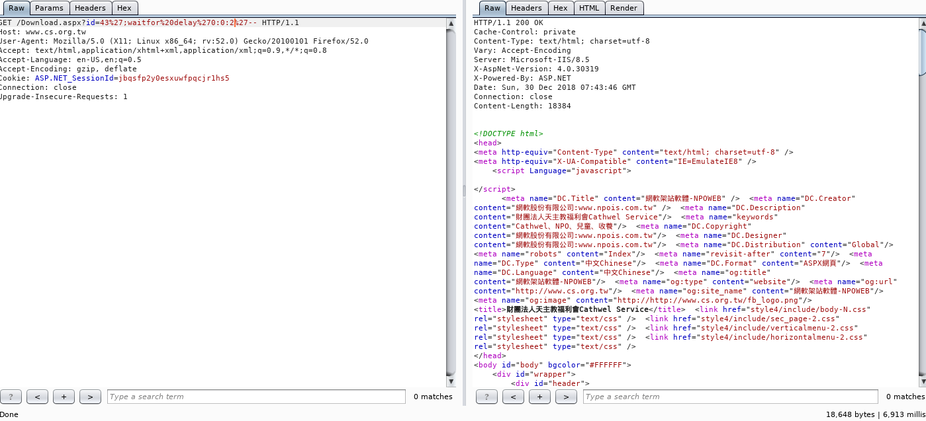The width and height of the screenshot is (926, 421).
Task: Click the Cache-Control: private header
Action: tap(525, 32)
